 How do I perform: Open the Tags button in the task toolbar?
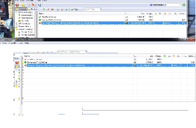pyautogui.click(x=74, y=9)
